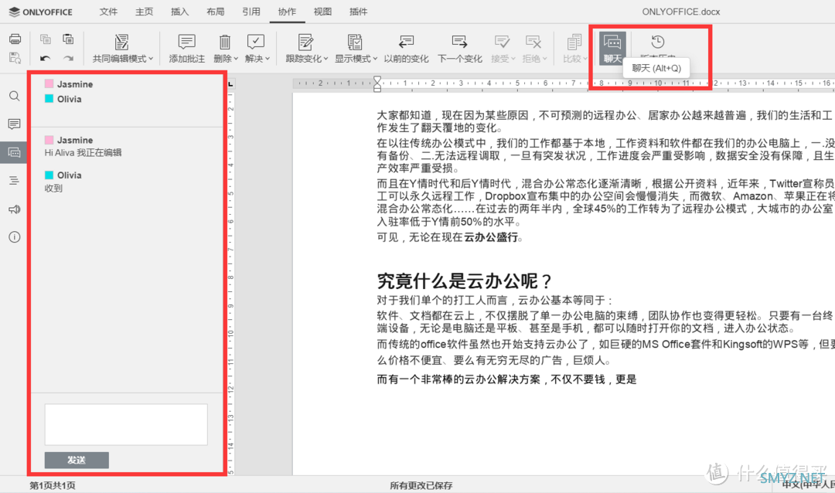Click the copy icon in toolbar

tap(46, 39)
